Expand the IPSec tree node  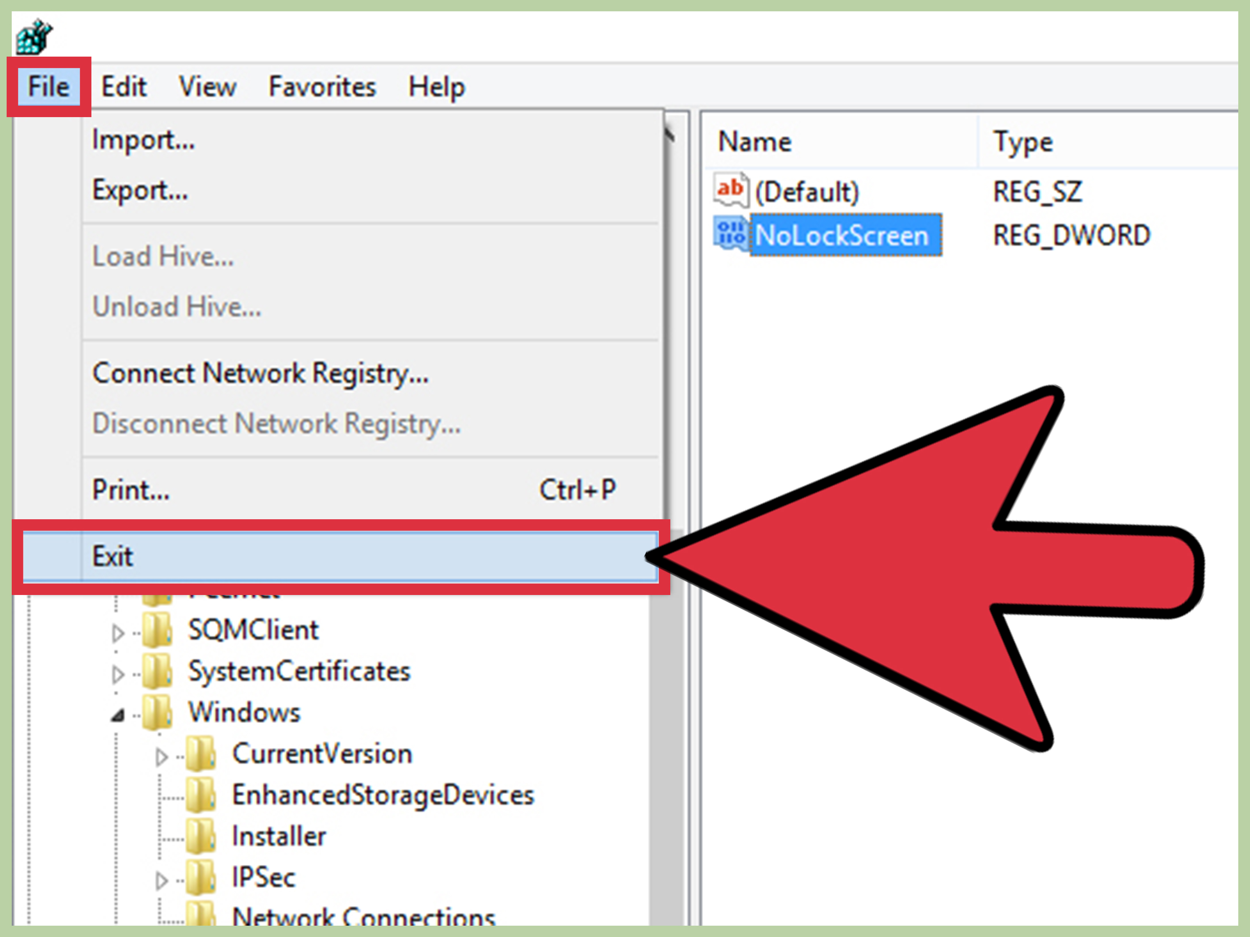(162, 880)
